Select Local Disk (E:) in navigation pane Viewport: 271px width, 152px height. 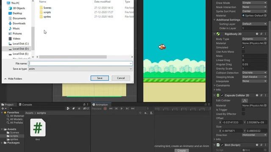tap(19, 54)
